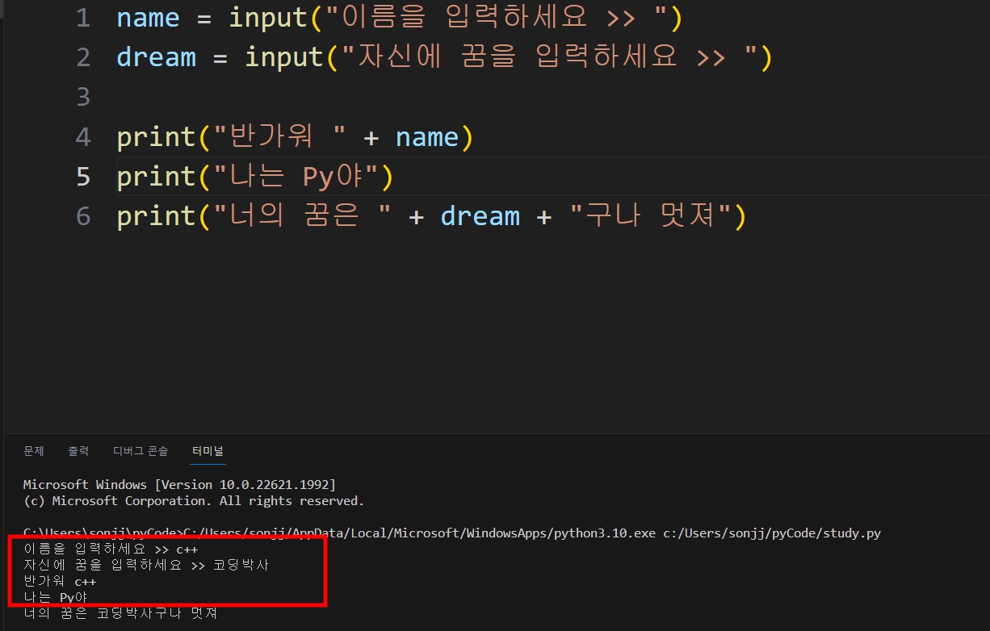Click terminal output line "나는 Py야"
The image size is (990, 631).
click(x=55, y=597)
